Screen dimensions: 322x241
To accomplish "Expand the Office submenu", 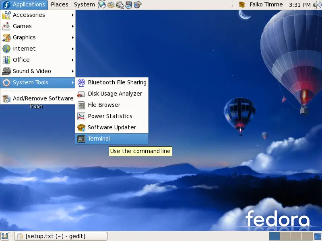I will [x=38, y=60].
